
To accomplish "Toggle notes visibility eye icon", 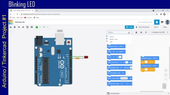I will [x=32, y=27].
